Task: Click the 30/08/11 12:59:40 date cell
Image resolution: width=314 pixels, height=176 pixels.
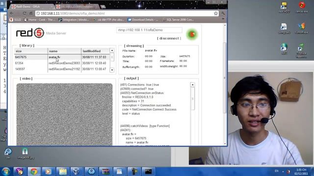Action: (x=94, y=63)
